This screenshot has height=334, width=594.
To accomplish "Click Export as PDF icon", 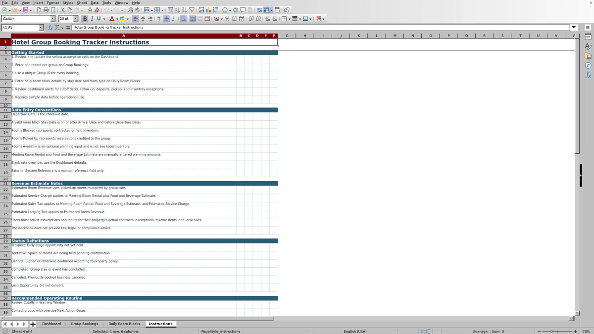I will [39, 10].
